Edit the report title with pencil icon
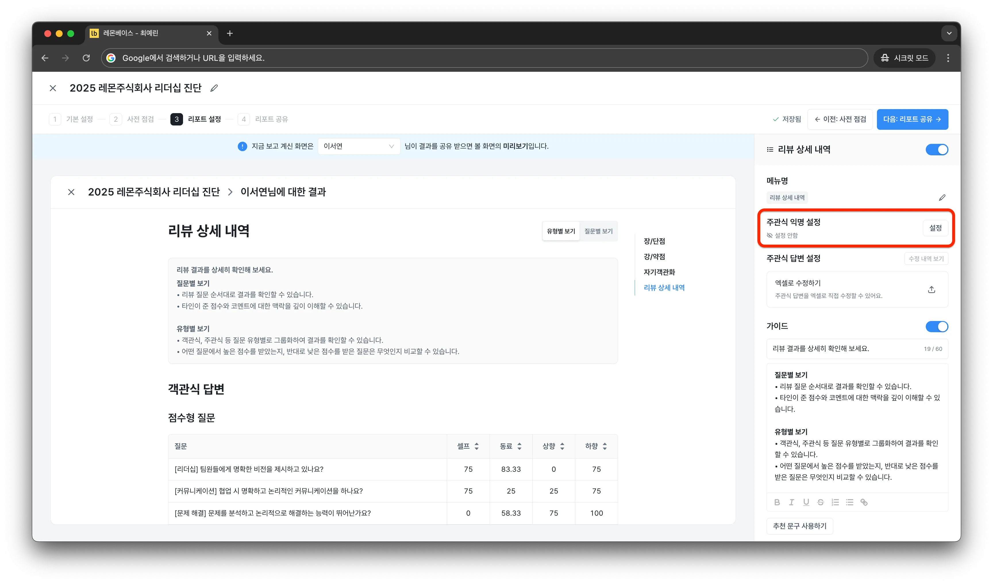The height and width of the screenshot is (584, 993). tap(214, 88)
